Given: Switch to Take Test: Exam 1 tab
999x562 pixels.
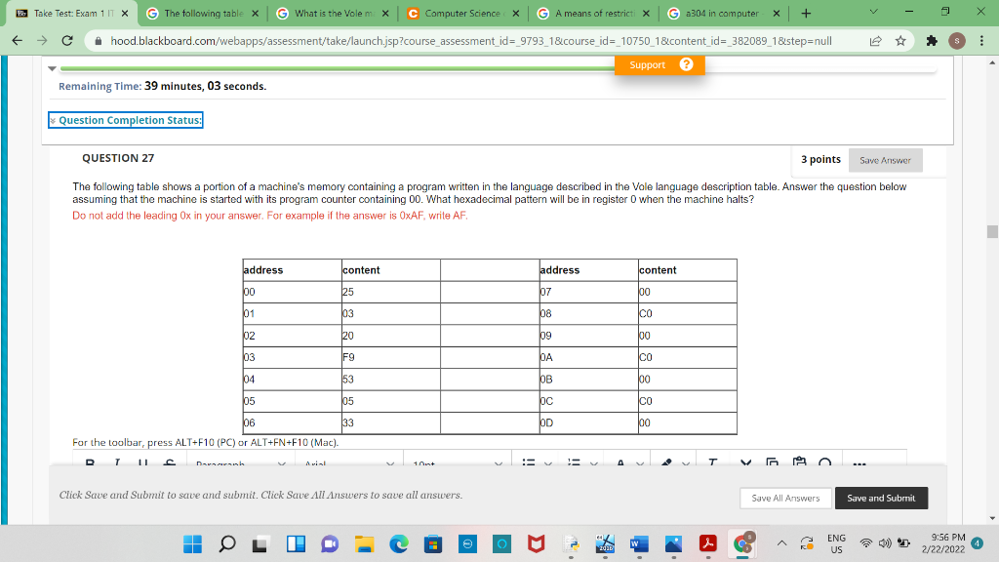Looking at the screenshot, I should [72, 14].
